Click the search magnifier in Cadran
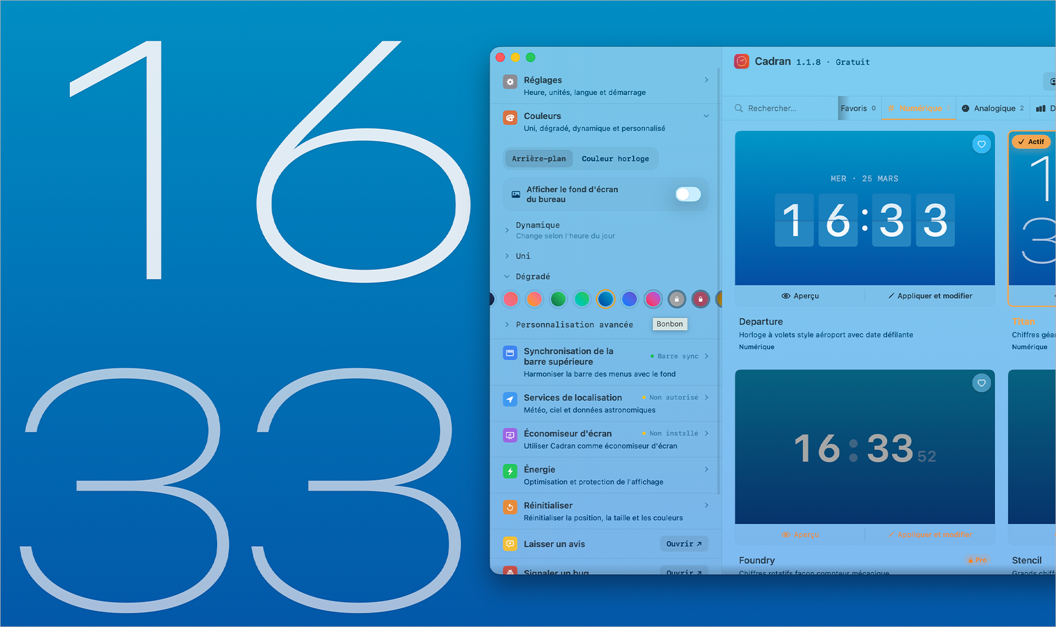 pos(739,108)
